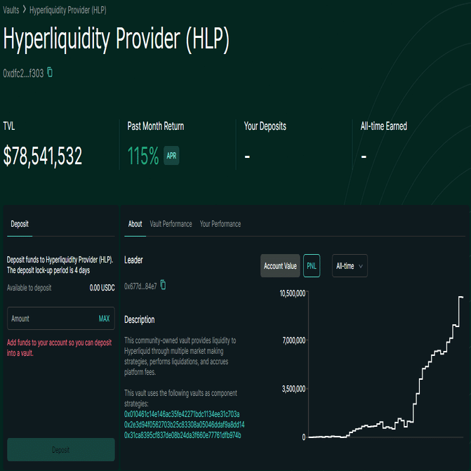The width and height of the screenshot is (471, 471).
Task: Copy the vault address 0xdfc2...f303
Action: click(50, 73)
